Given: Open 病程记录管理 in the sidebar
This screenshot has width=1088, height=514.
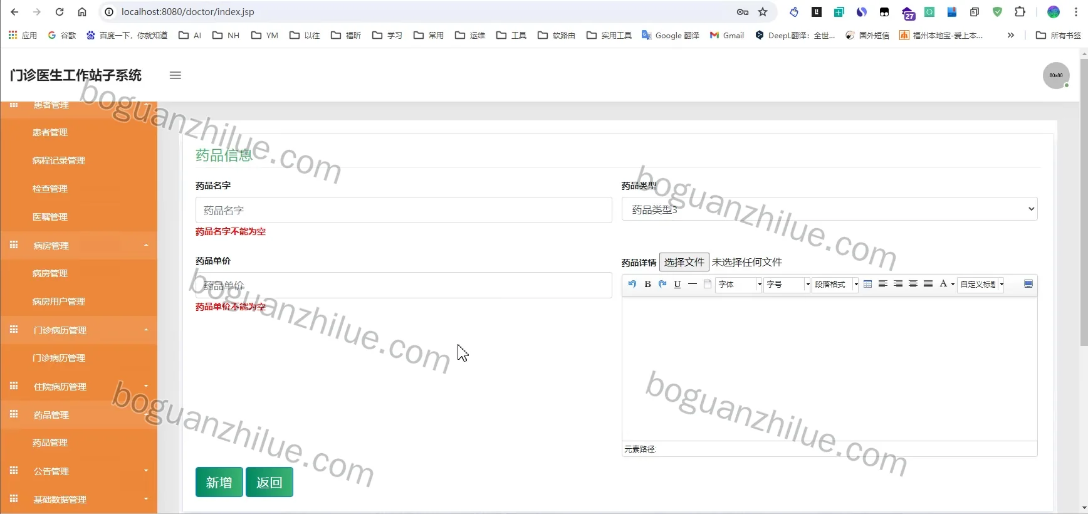Looking at the screenshot, I should pyautogui.click(x=59, y=160).
